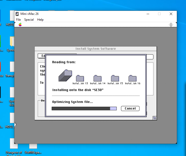Cancel the system software installation
The width and height of the screenshot is (186, 156).
[130, 108]
